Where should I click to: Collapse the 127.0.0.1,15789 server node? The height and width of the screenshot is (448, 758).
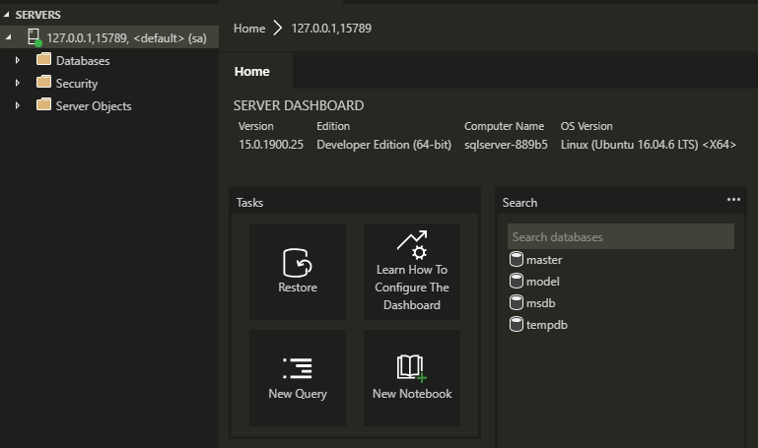(x=8, y=37)
